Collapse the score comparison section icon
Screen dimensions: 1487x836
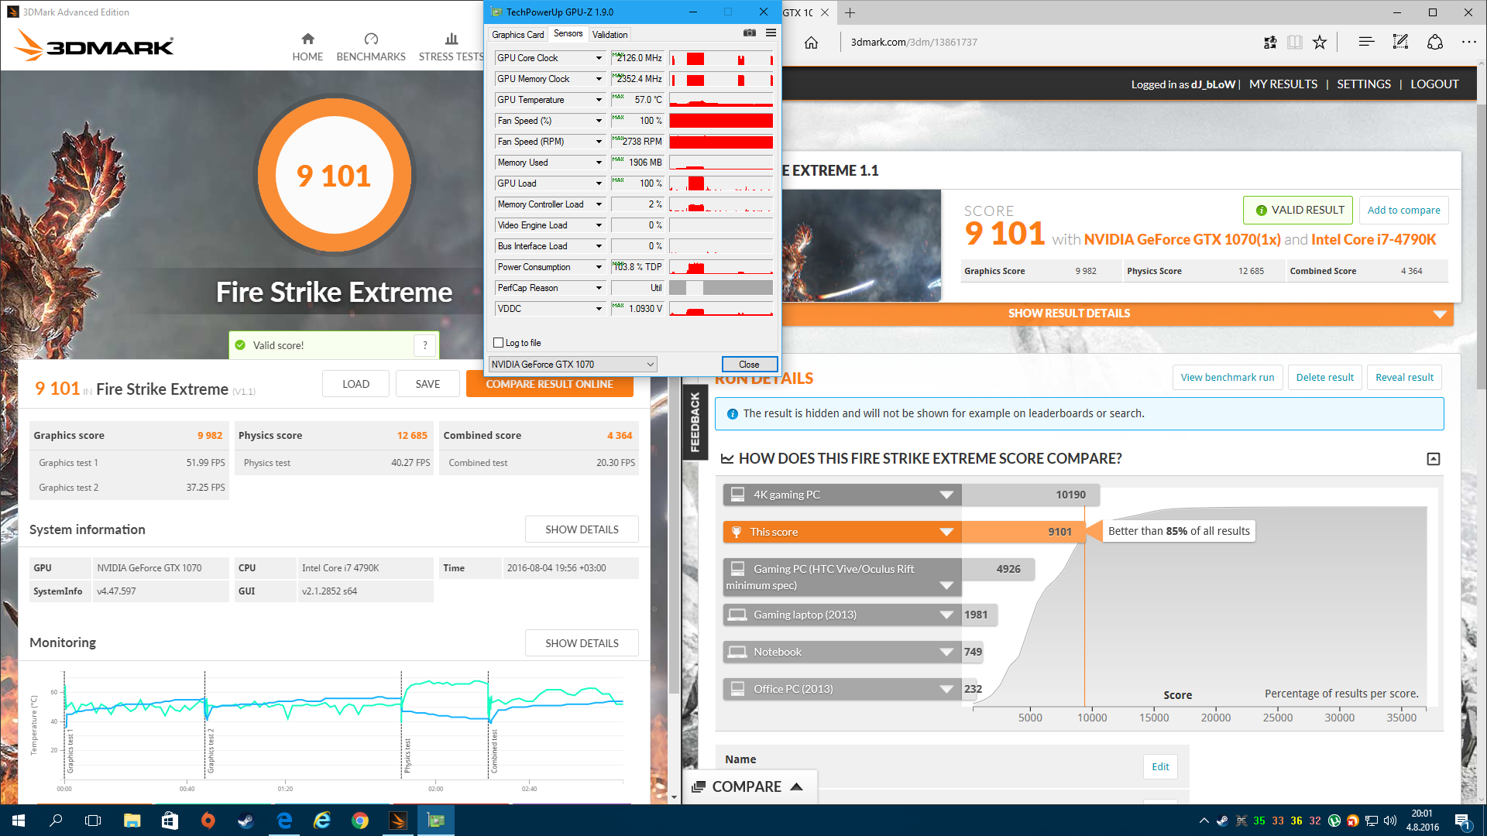click(x=1434, y=459)
